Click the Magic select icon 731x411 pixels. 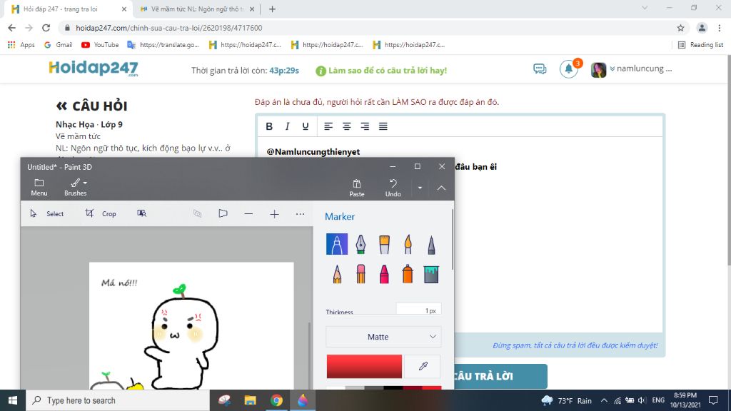(142, 213)
